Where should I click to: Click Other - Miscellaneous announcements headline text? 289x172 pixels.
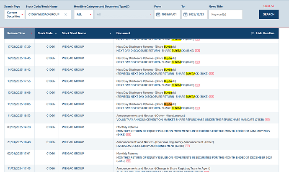coord(150,116)
